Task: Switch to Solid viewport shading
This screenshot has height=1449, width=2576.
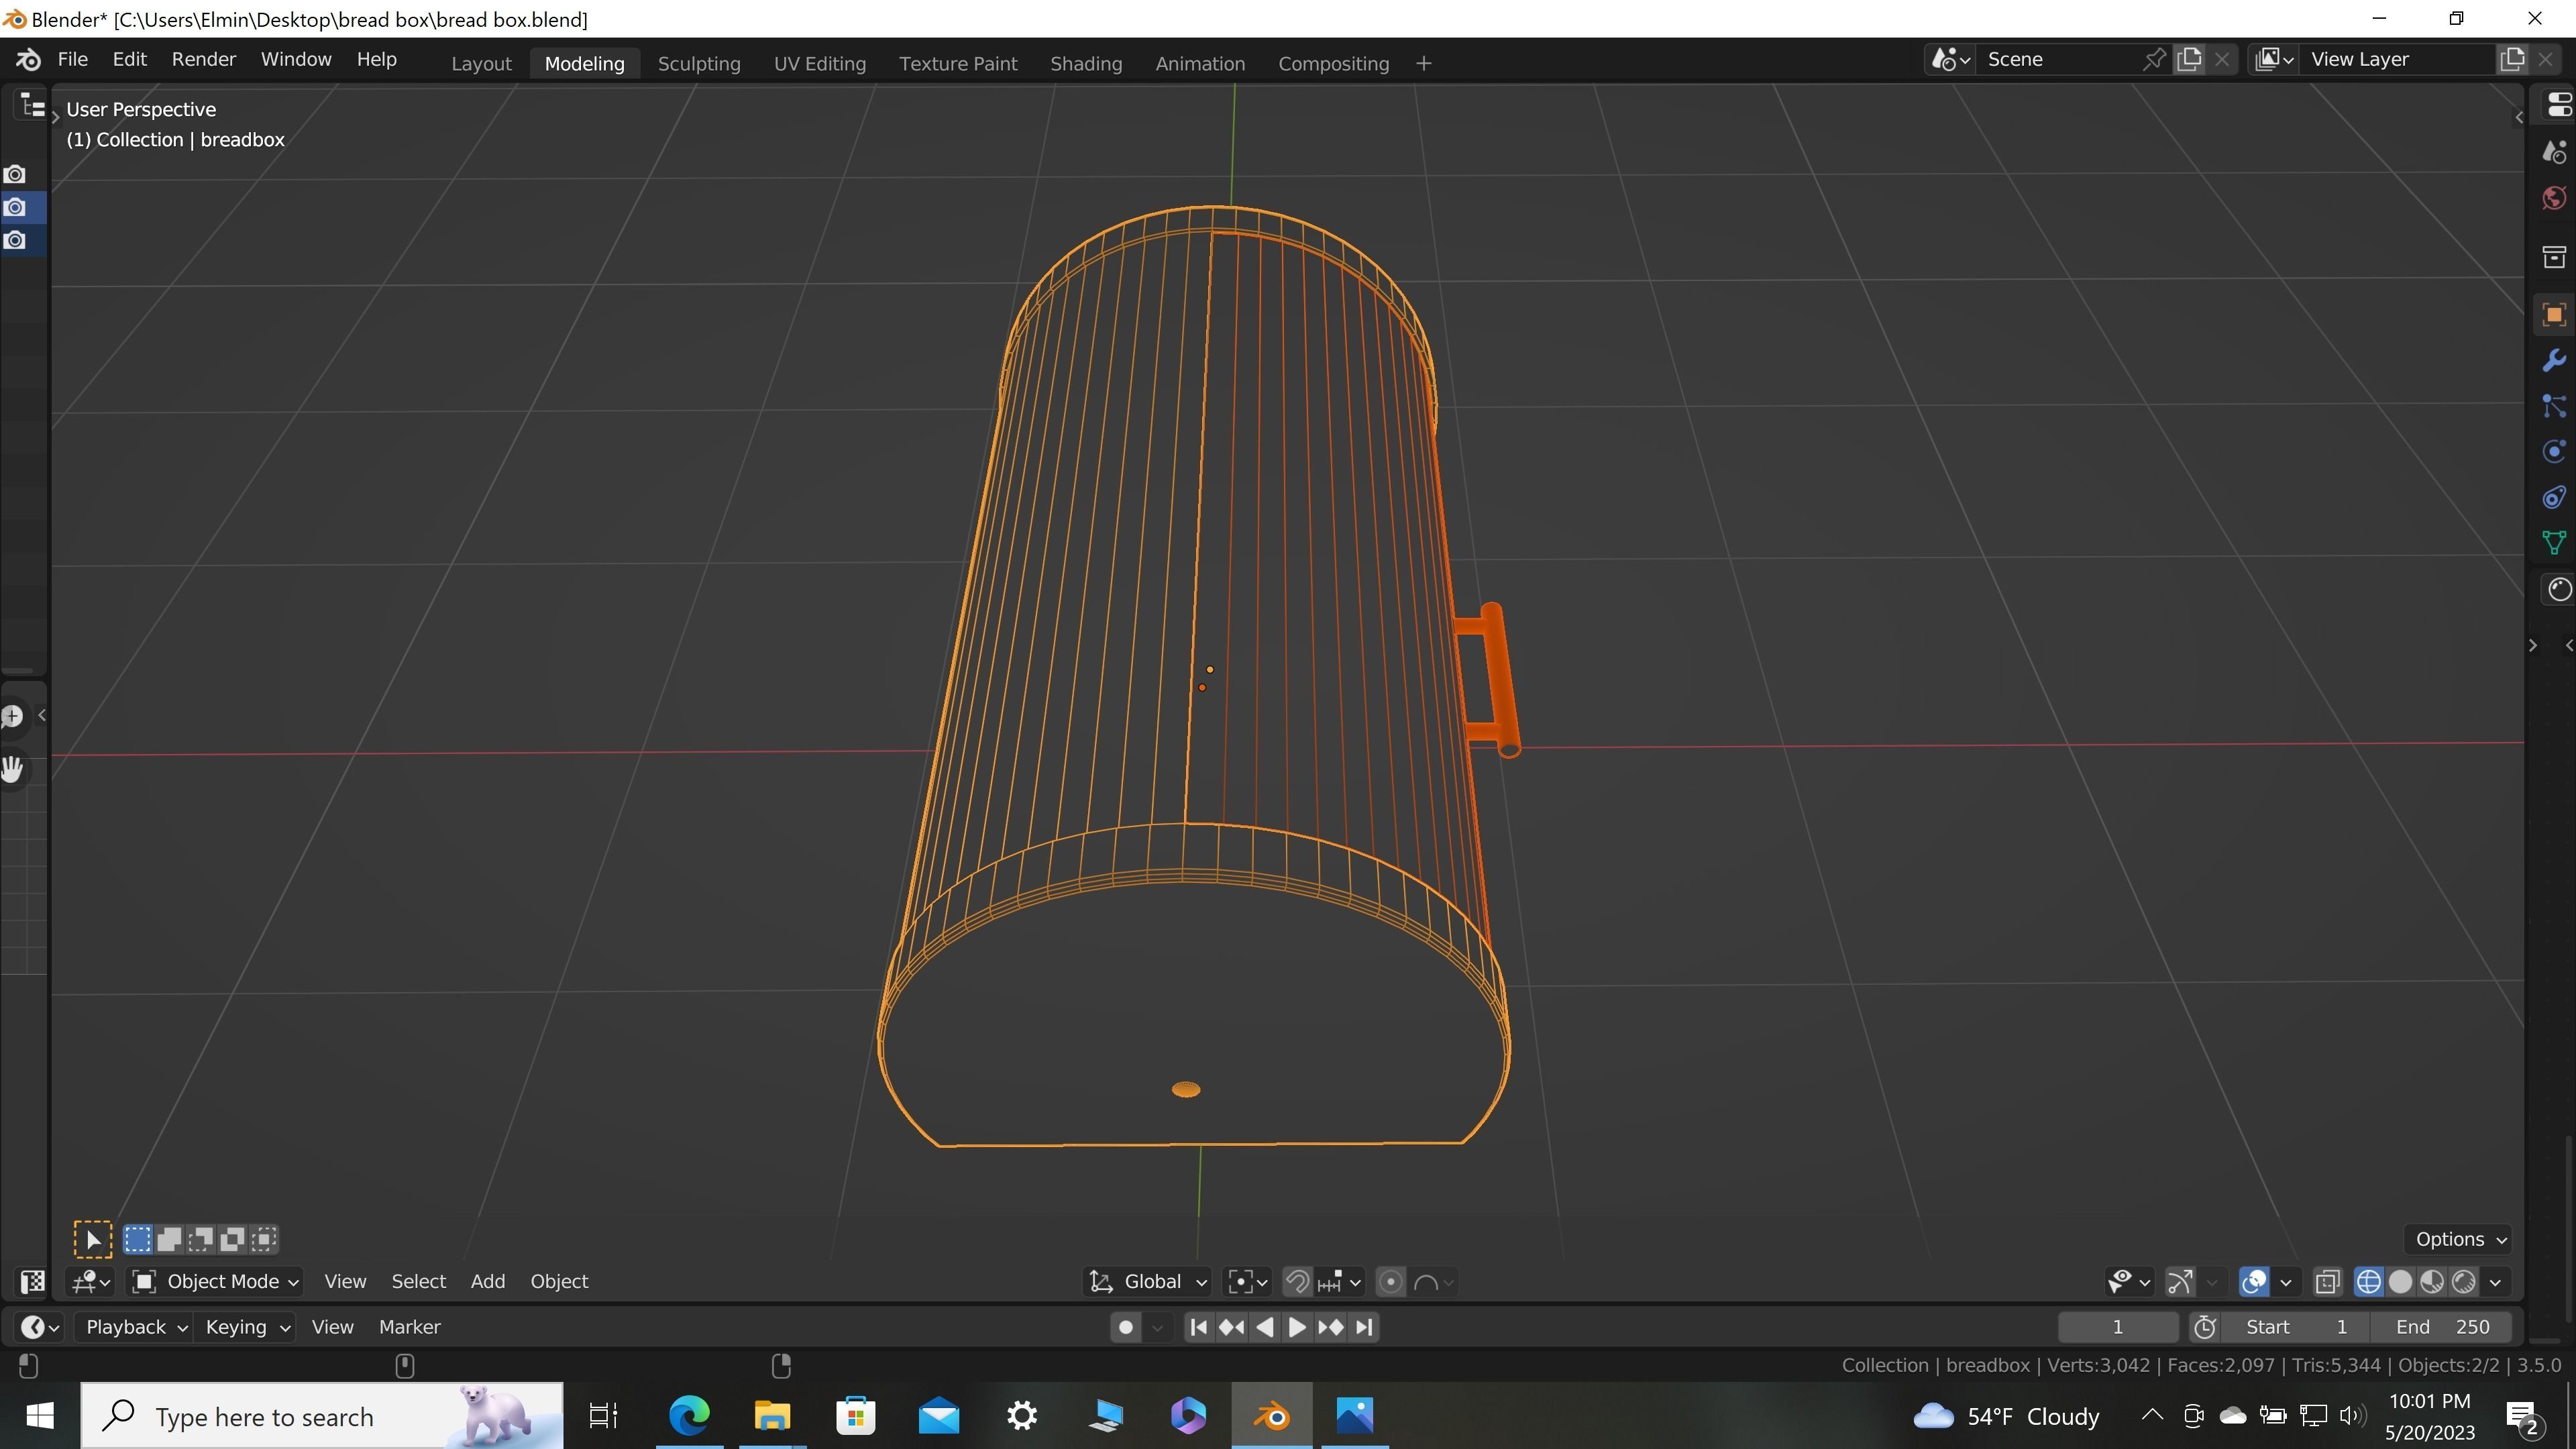Action: 2400,1282
